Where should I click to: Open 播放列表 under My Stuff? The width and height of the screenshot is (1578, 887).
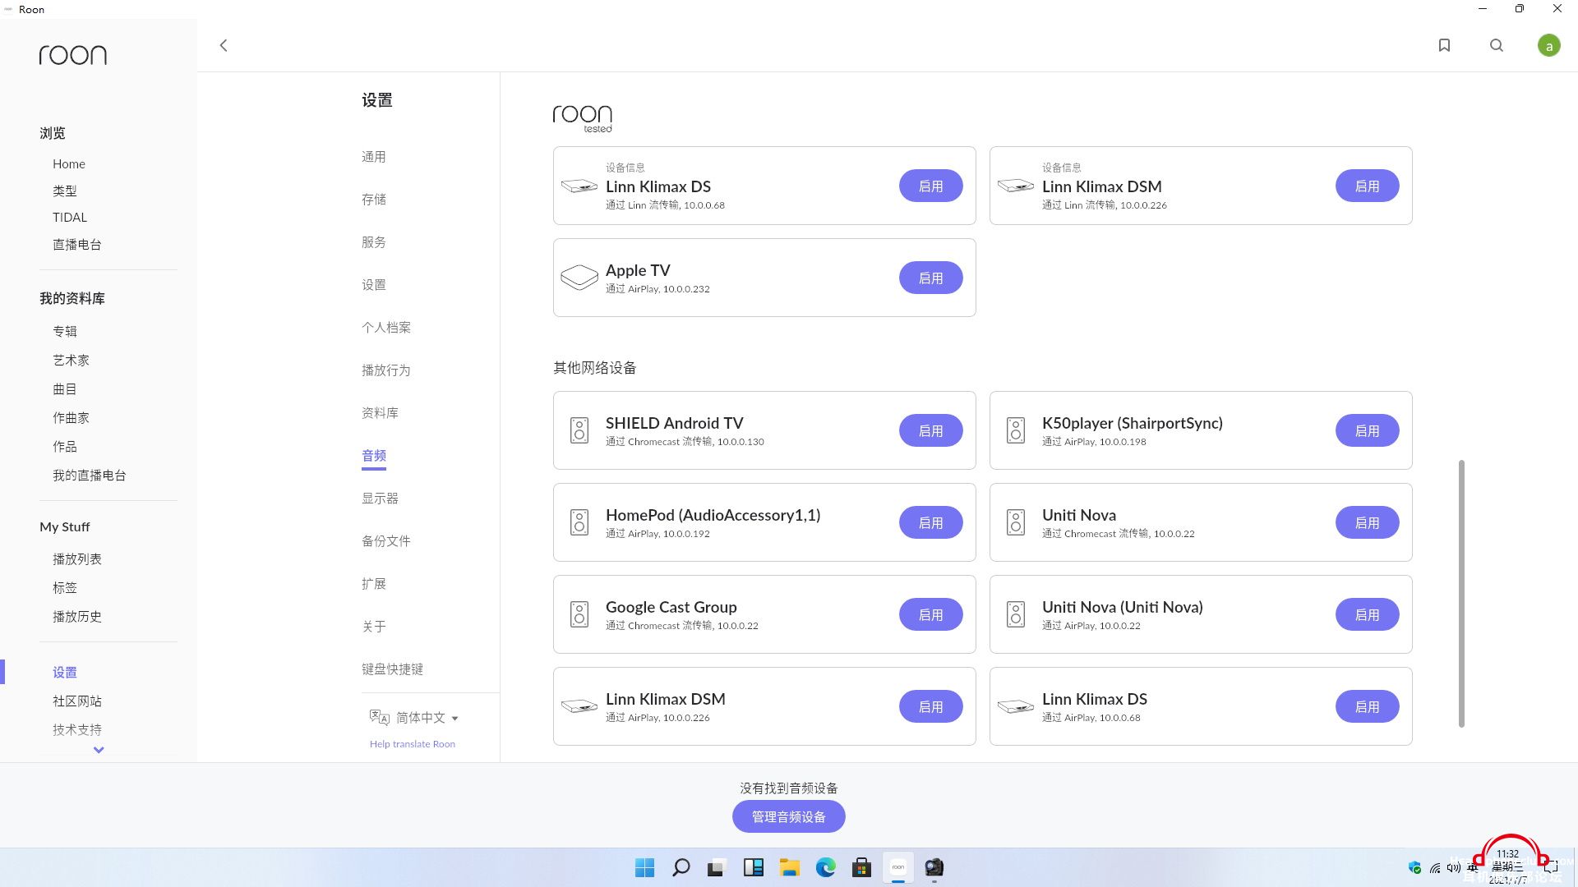click(x=77, y=559)
